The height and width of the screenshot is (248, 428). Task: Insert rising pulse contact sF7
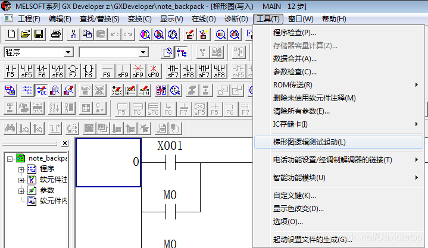point(173,71)
